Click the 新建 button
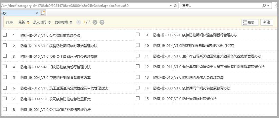Image resolution: width=279 pixels, height=118 pixels. [x=266, y=22]
